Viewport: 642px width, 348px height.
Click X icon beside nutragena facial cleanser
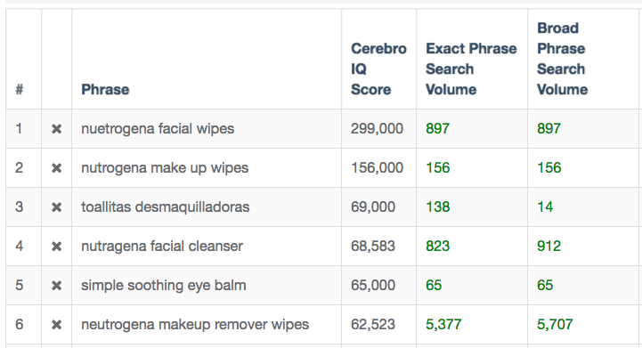pyautogui.click(x=56, y=247)
